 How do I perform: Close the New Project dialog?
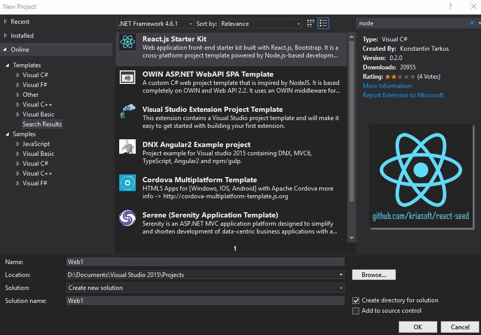(x=473, y=6)
